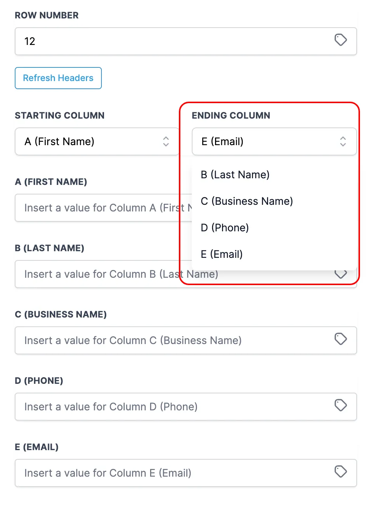Open tag picker for Column D Phone
The image size is (374, 512).
340,405
